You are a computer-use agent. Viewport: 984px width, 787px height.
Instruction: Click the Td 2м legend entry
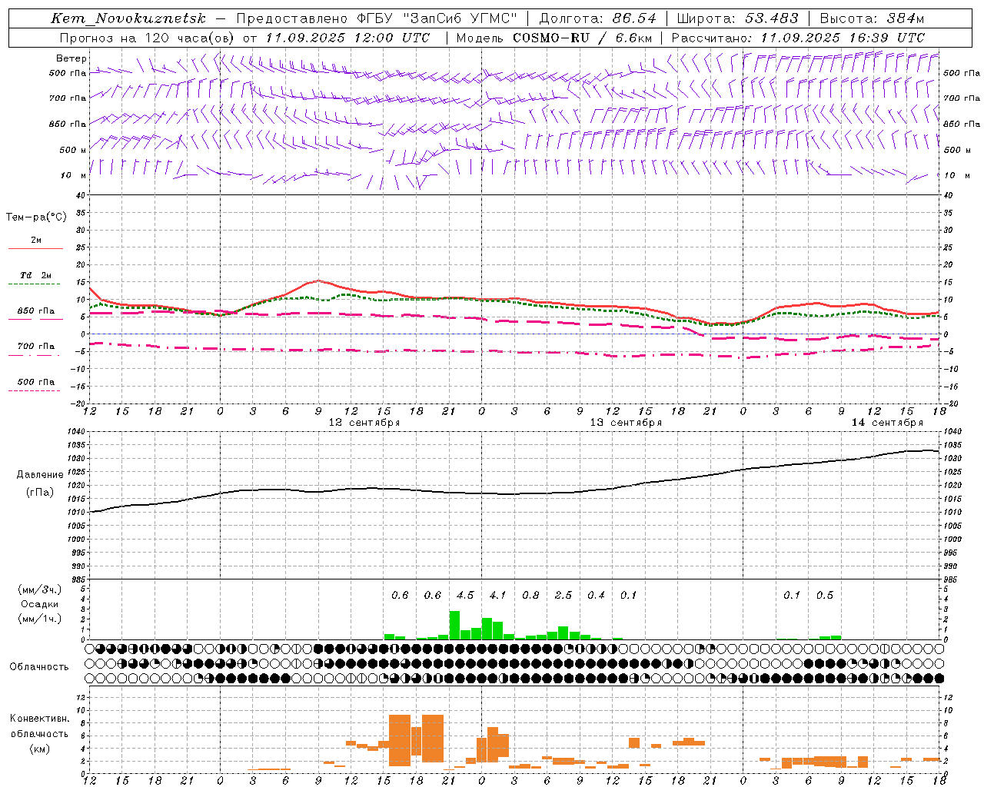(x=35, y=275)
